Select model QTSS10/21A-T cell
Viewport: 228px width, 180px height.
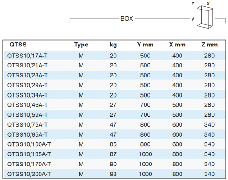pyautogui.click(x=27, y=66)
